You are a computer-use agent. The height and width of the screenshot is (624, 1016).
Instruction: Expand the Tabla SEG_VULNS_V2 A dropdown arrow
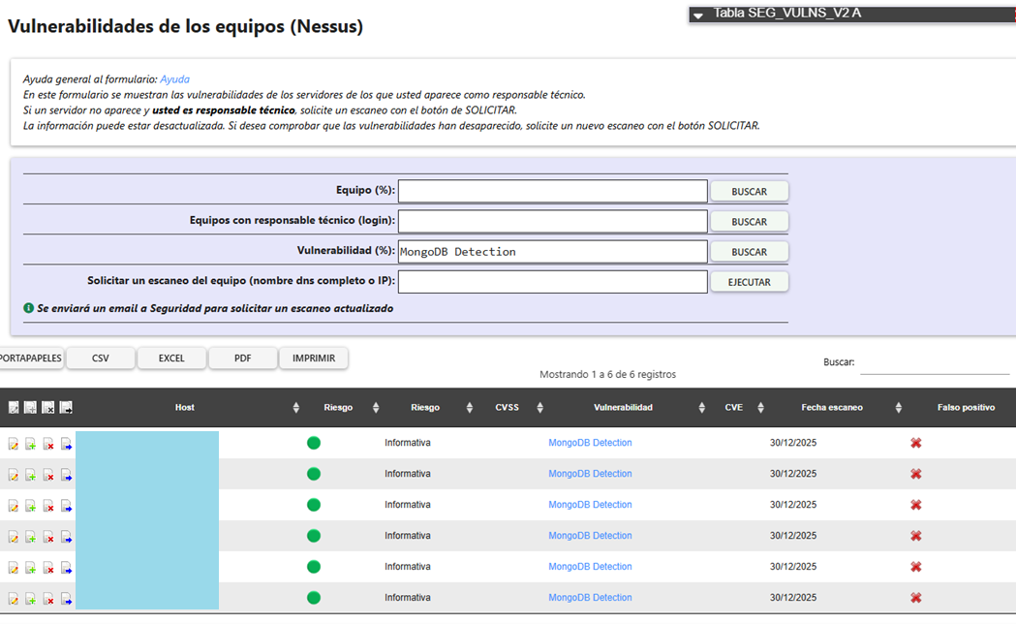[698, 15]
